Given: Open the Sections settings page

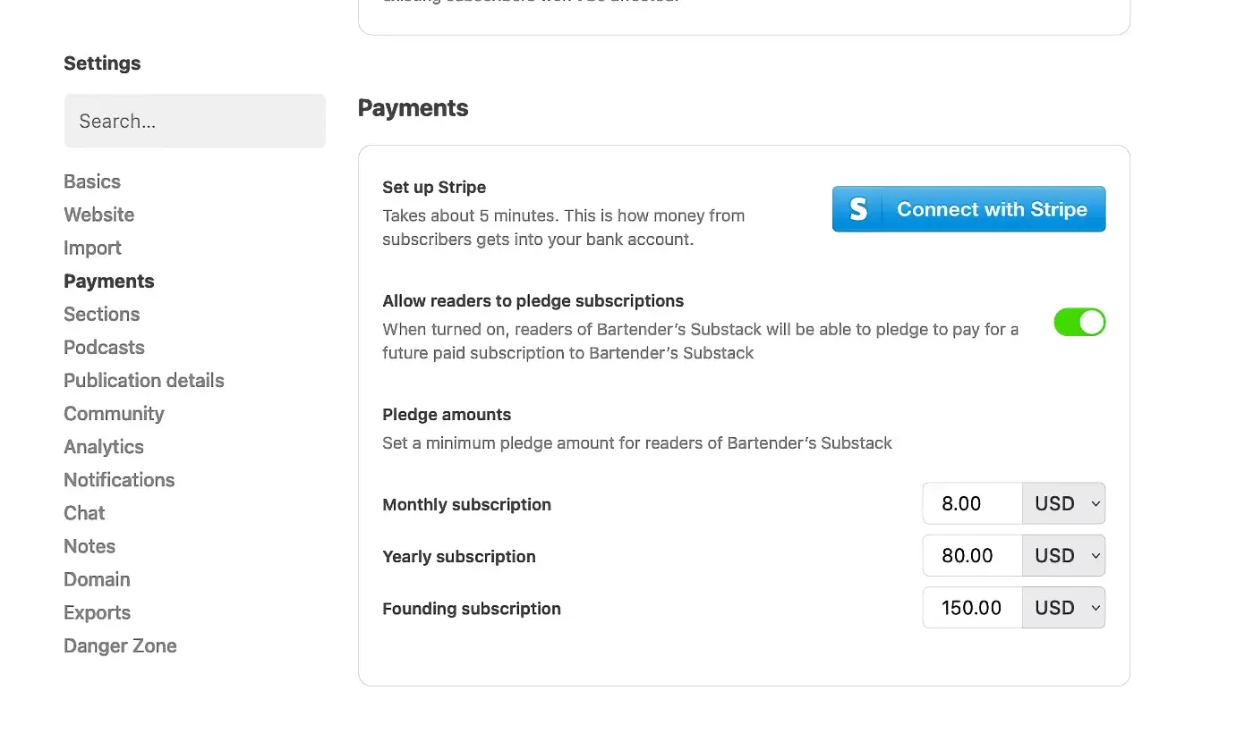Looking at the screenshot, I should pyautogui.click(x=101, y=314).
